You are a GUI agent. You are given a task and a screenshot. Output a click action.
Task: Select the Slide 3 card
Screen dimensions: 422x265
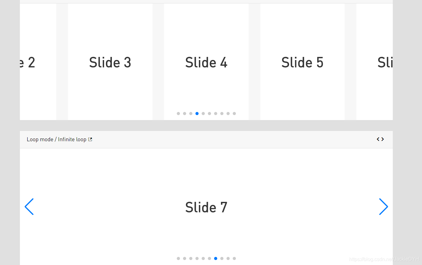click(110, 62)
